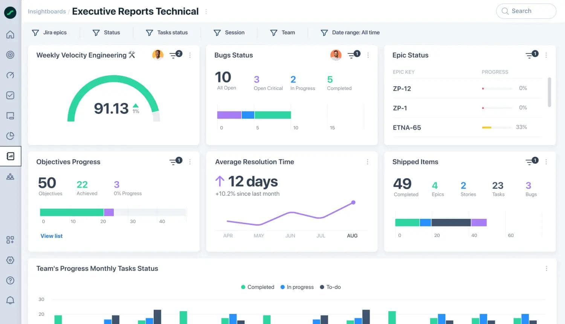Open the Presentations icon in the sidebar

(x=10, y=116)
